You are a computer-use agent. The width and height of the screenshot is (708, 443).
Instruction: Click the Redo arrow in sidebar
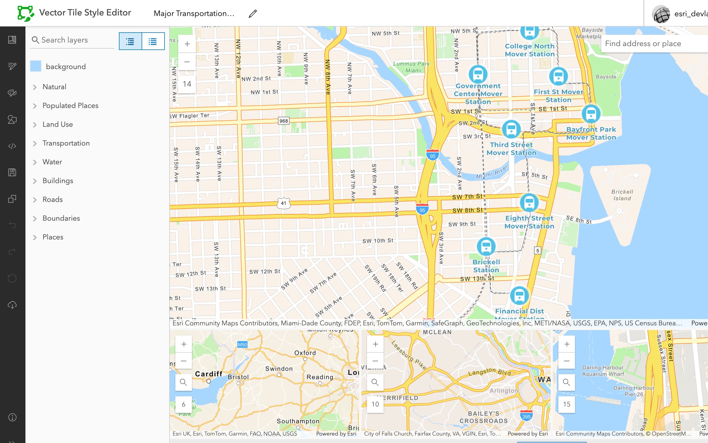click(x=12, y=252)
